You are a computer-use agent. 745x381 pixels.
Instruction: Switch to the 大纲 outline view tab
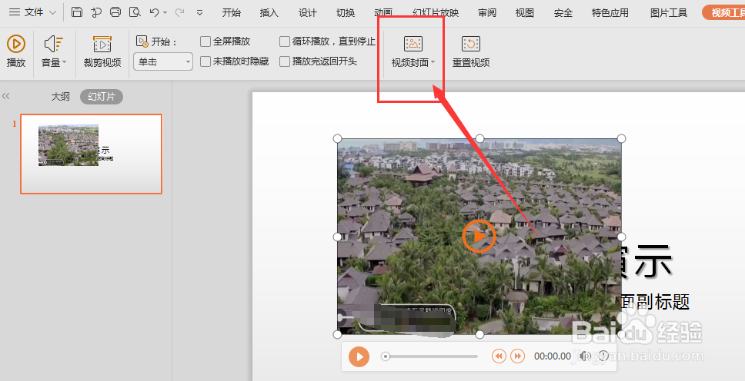click(60, 97)
